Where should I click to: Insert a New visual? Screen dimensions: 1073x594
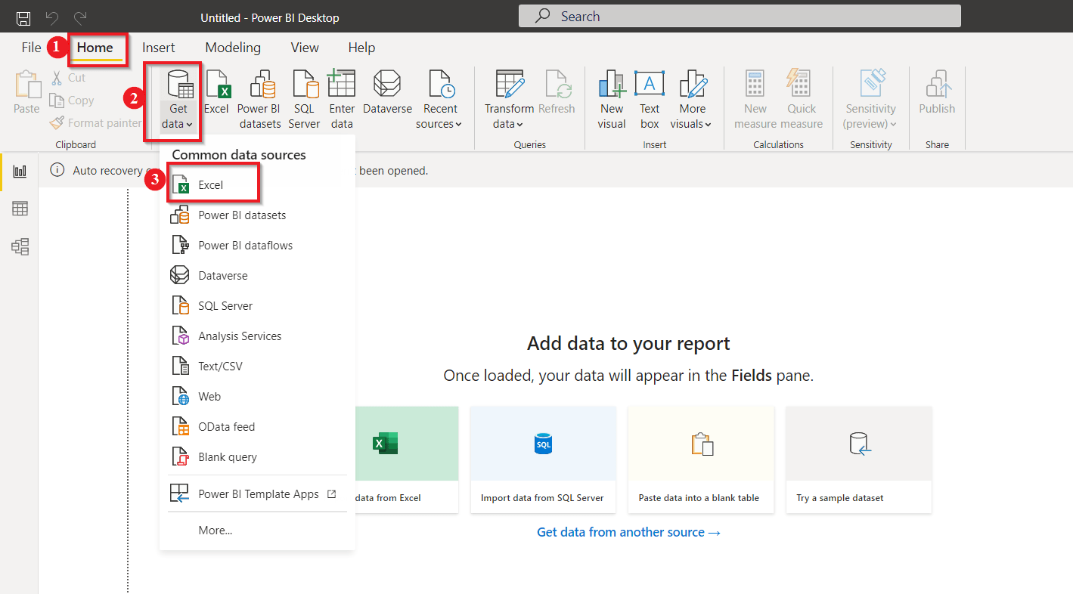[611, 97]
